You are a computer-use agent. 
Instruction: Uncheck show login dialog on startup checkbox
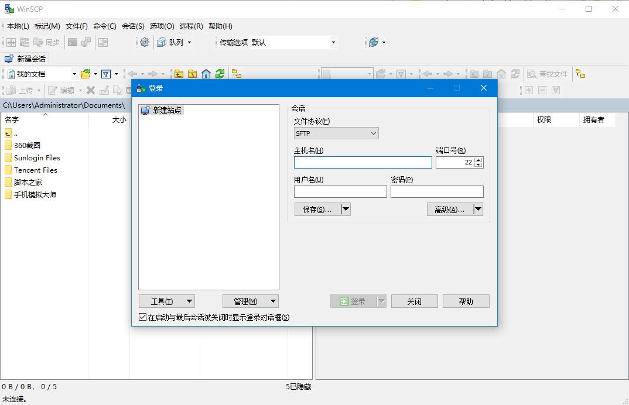142,317
